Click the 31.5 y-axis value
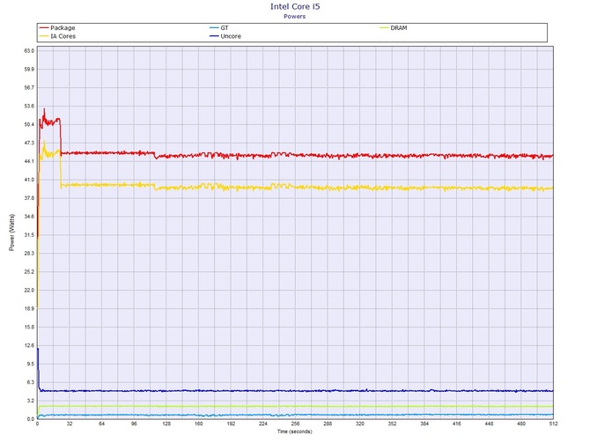Viewport: 590px width, 442px height. (29, 235)
